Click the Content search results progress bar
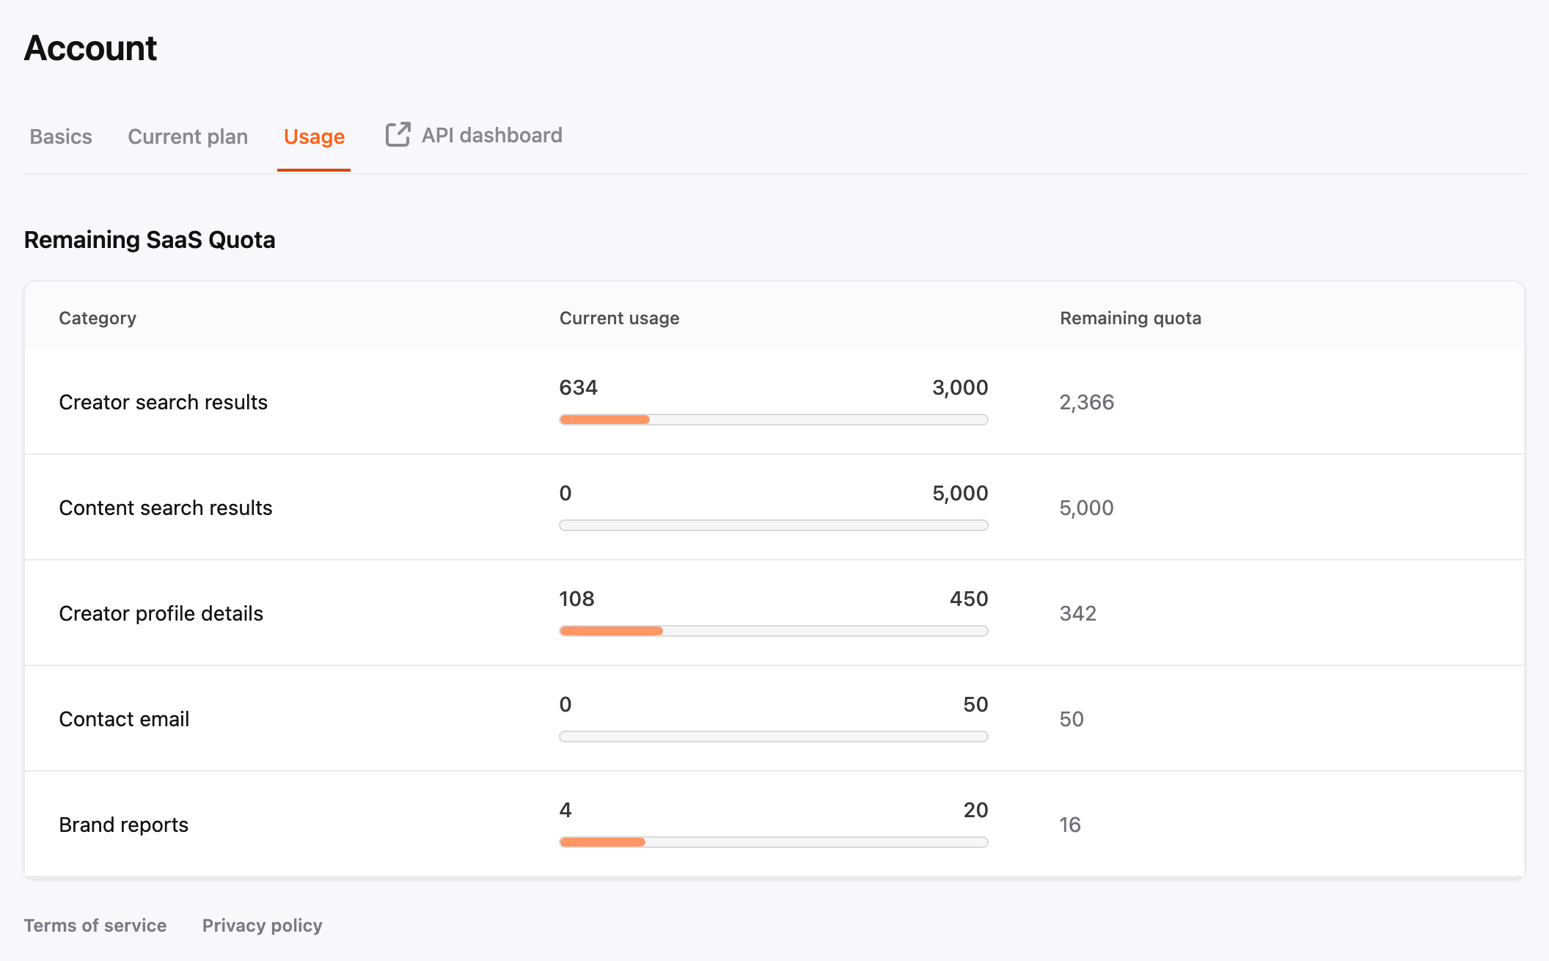This screenshot has height=961, width=1549. point(774,525)
